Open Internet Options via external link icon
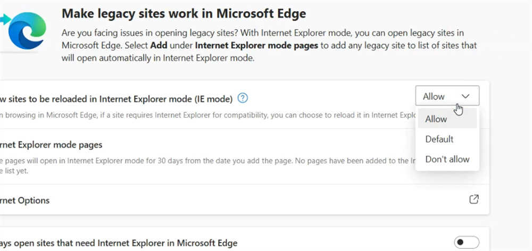Screen dimensions: 532x251 point(473,199)
